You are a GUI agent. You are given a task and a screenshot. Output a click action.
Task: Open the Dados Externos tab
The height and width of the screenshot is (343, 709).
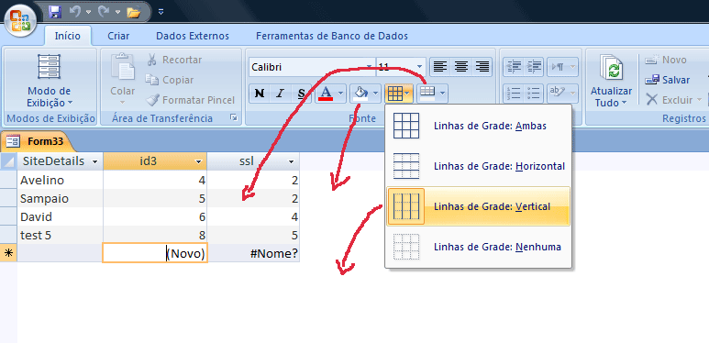pyautogui.click(x=193, y=36)
